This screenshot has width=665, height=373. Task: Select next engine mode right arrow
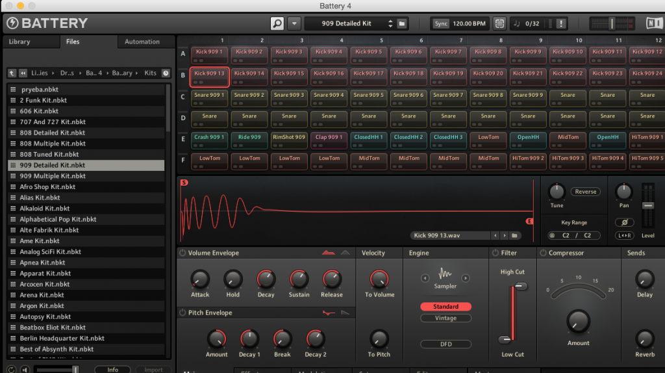pos(465,278)
